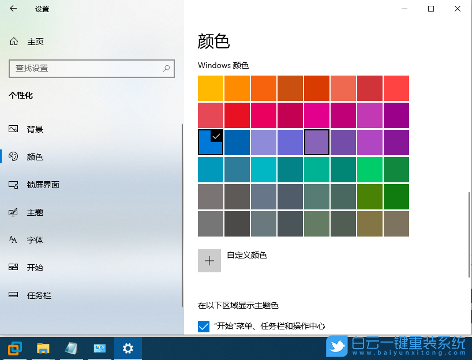The image size is (472, 360).
Task: Deselect the currently checked blue Windows color
Action: click(x=211, y=142)
